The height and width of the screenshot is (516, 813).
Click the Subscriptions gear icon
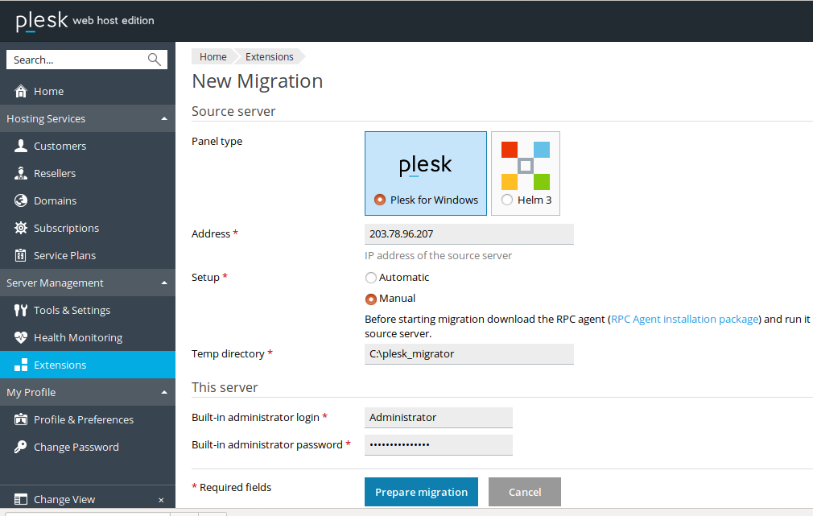pyautogui.click(x=21, y=229)
